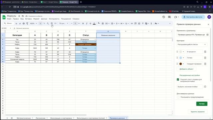Insert a chart from the toolbar
213x120 pixels.
pyautogui.click(x=139, y=24)
